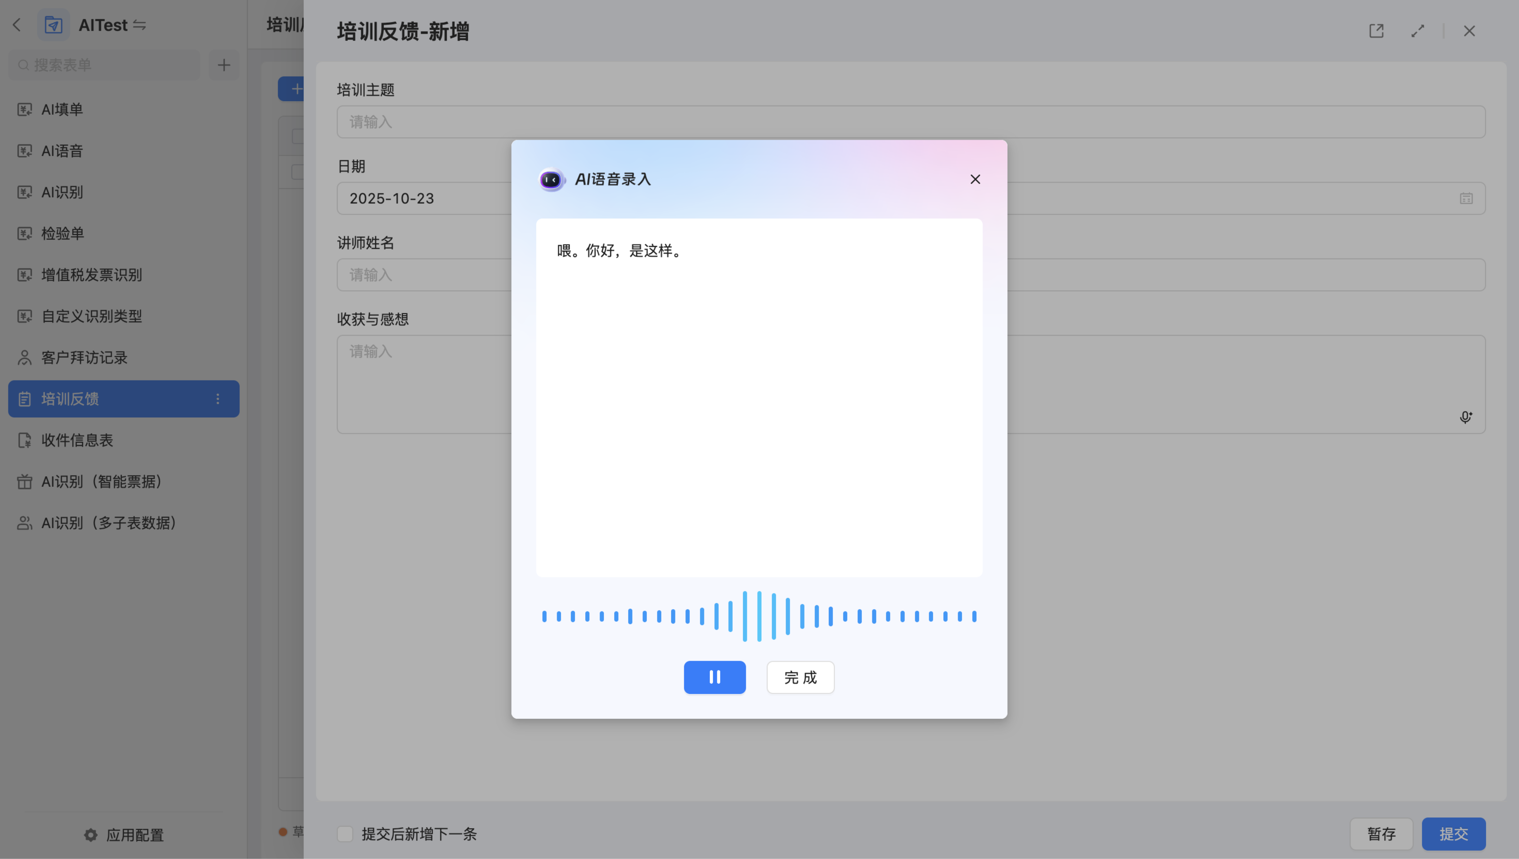
Task: Switch application via AITest swap icon
Action: [x=140, y=25]
